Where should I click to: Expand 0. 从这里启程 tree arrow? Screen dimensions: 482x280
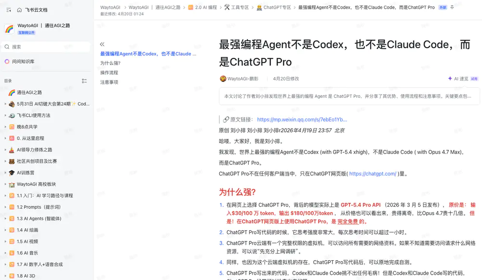5,138
